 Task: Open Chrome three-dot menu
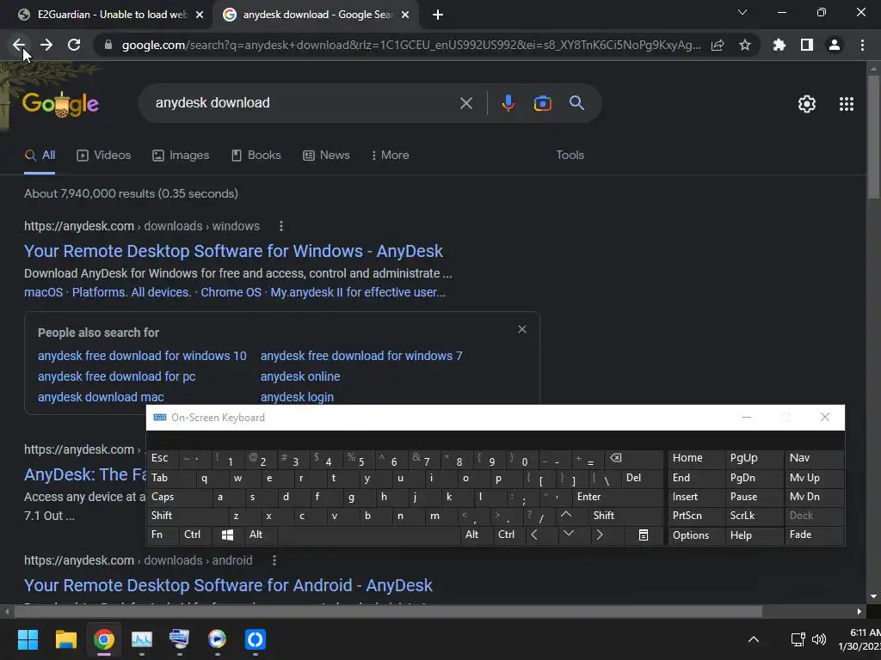click(x=862, y=45)
